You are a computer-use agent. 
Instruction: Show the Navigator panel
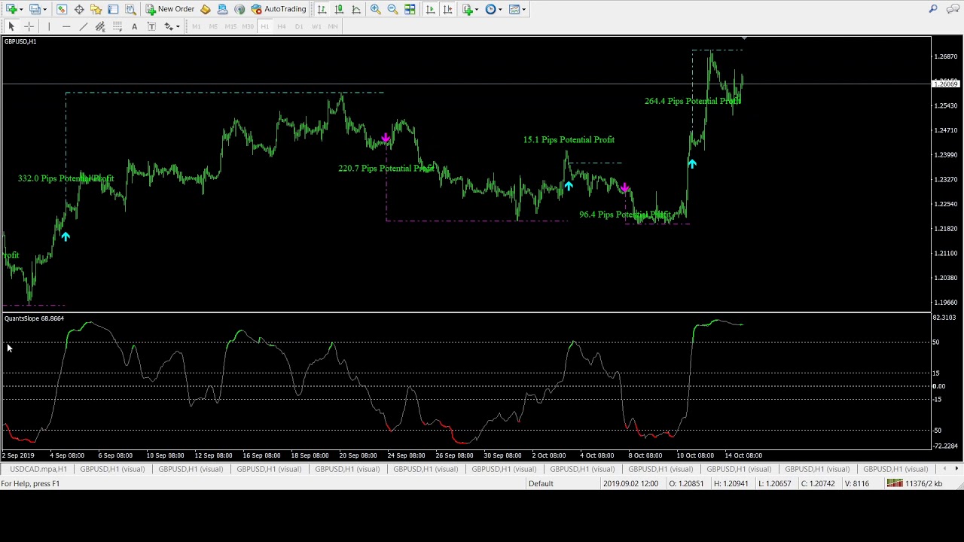[x=96, y=9]
